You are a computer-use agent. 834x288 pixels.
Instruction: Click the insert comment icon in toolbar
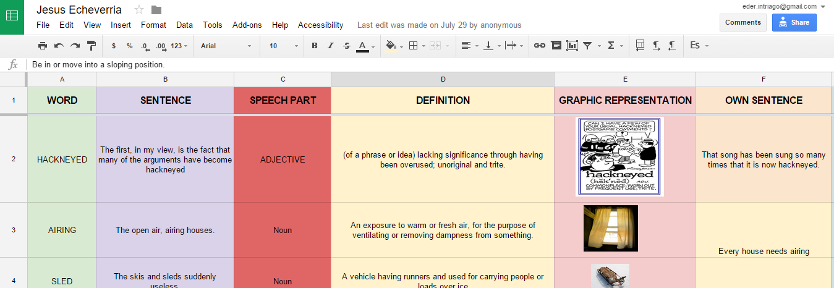click(x=556, y=46)
